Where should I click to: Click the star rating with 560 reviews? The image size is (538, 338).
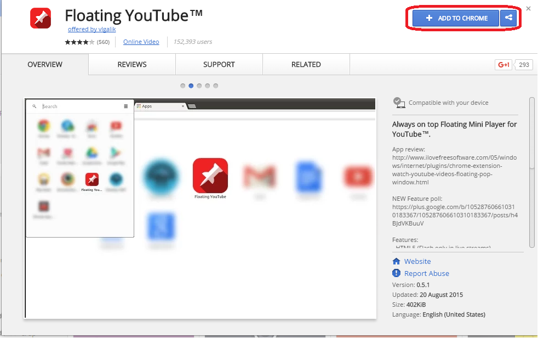click(87, 42)
